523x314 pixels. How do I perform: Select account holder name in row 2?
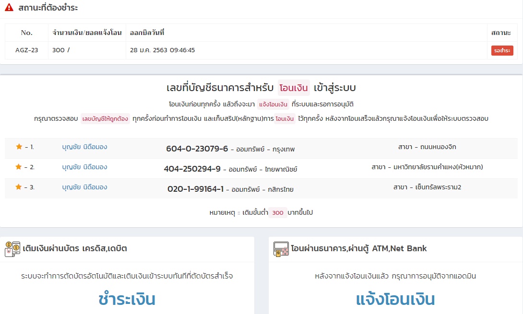tap(84, 167)
